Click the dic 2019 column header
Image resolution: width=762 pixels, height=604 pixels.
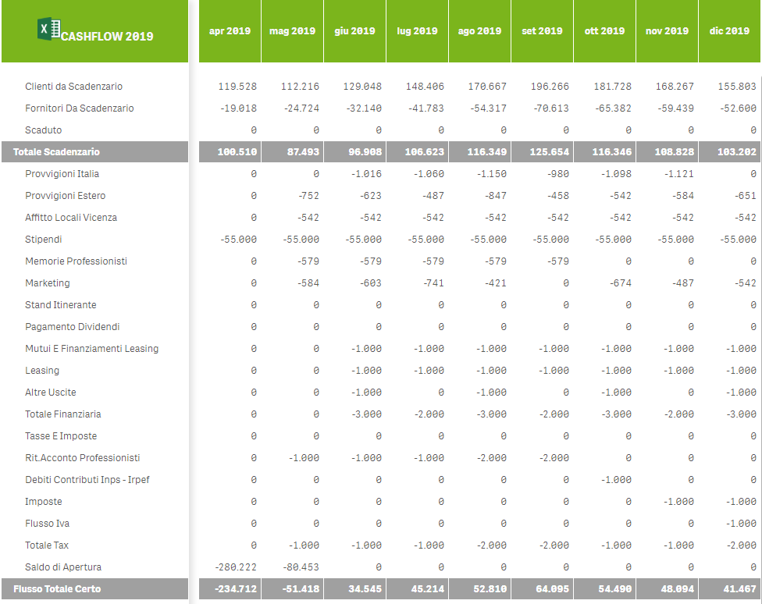(729, 31)
